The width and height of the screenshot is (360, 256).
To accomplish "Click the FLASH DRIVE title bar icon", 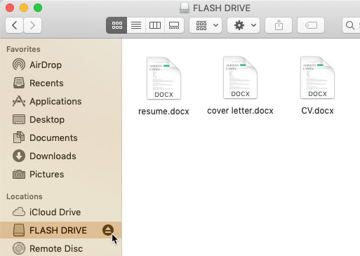I will click(185, 8).
